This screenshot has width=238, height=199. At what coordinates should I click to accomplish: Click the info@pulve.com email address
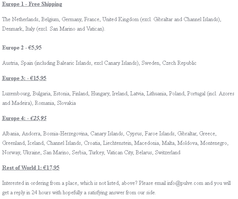tap(185, 183)
